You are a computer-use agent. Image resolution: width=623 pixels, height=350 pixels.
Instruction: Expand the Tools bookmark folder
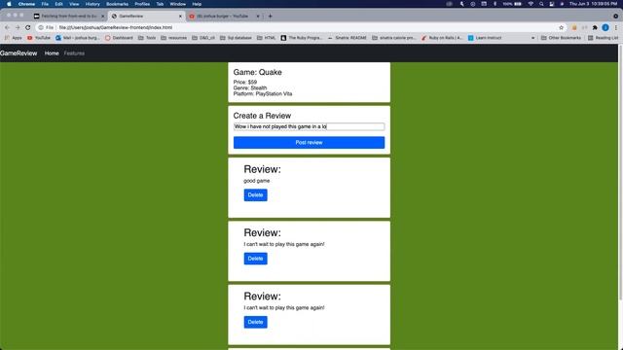click(x=147, y=38)
